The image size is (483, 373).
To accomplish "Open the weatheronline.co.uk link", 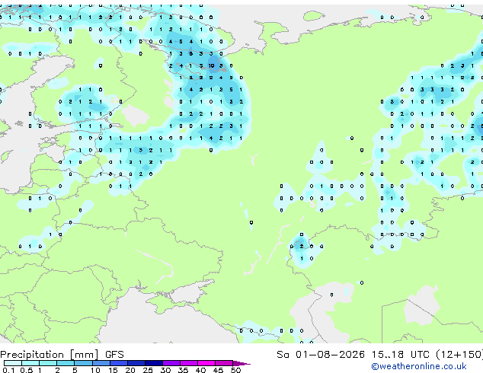I will coord(419,366).
